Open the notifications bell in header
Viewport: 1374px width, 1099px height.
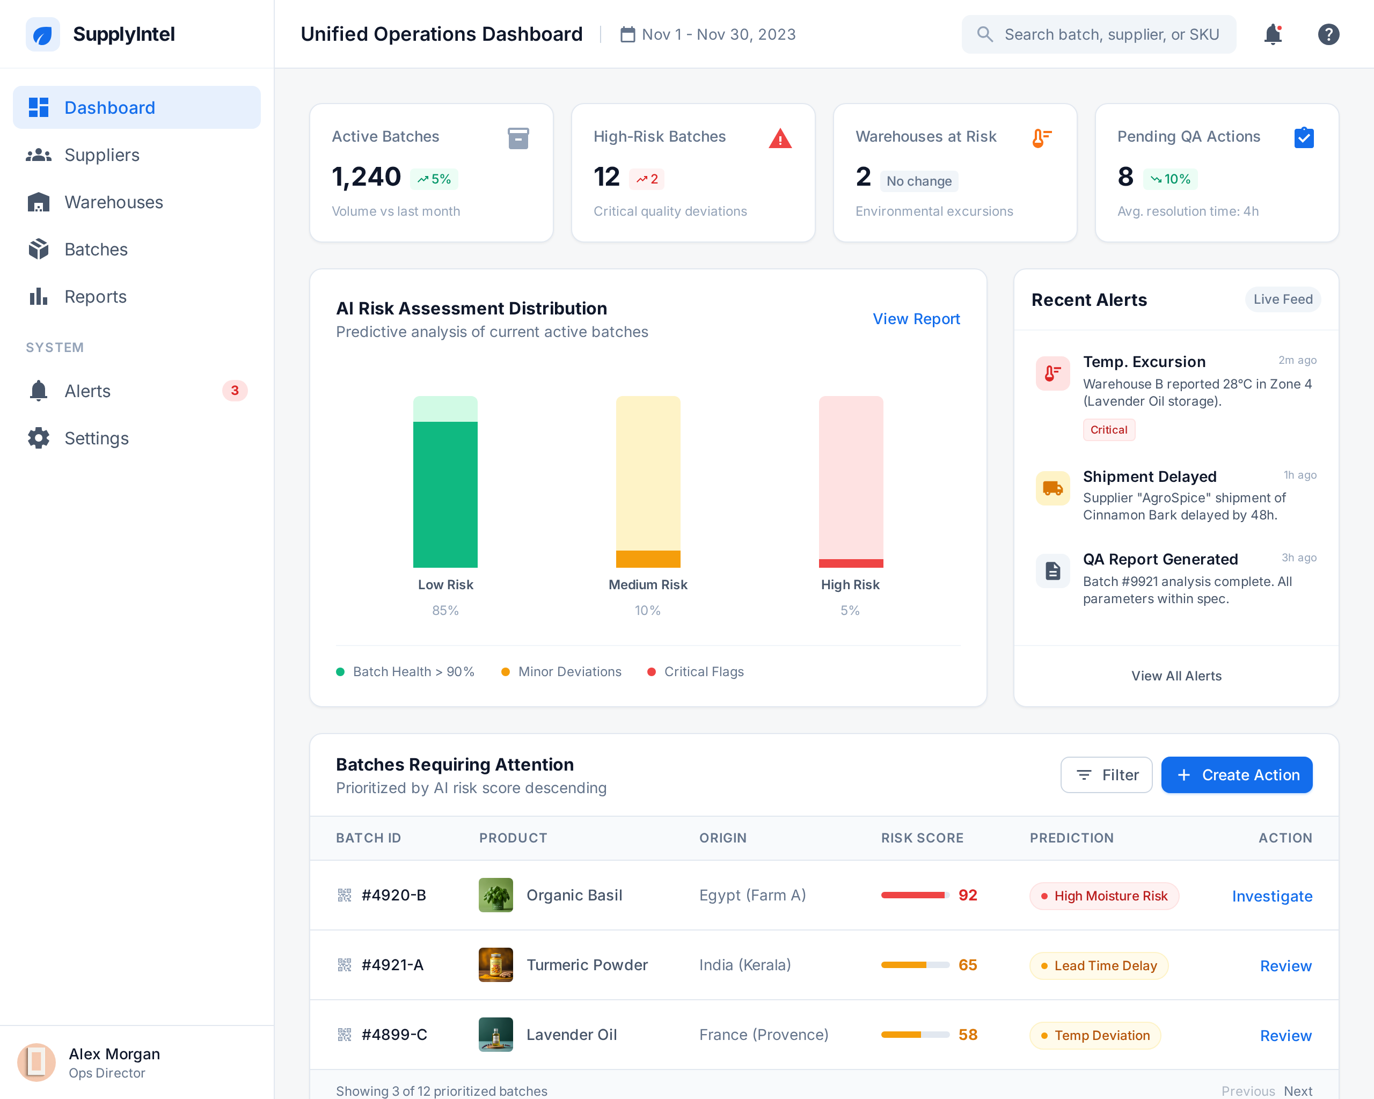(x=1273, y=34)
